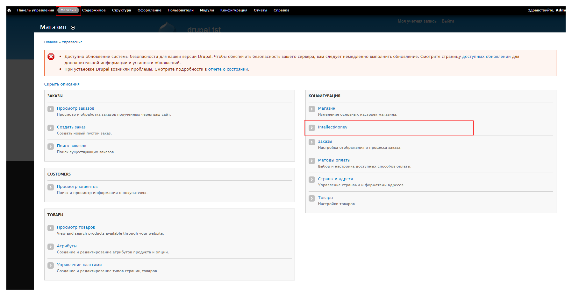Open the отчете о состоянии link
Viewport: 572px width, 296px height.
click(x=228, y=69)
